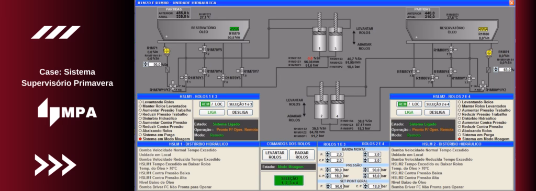
Task: Click LIGA button for HSLM2
Action: tap(409, 112)
